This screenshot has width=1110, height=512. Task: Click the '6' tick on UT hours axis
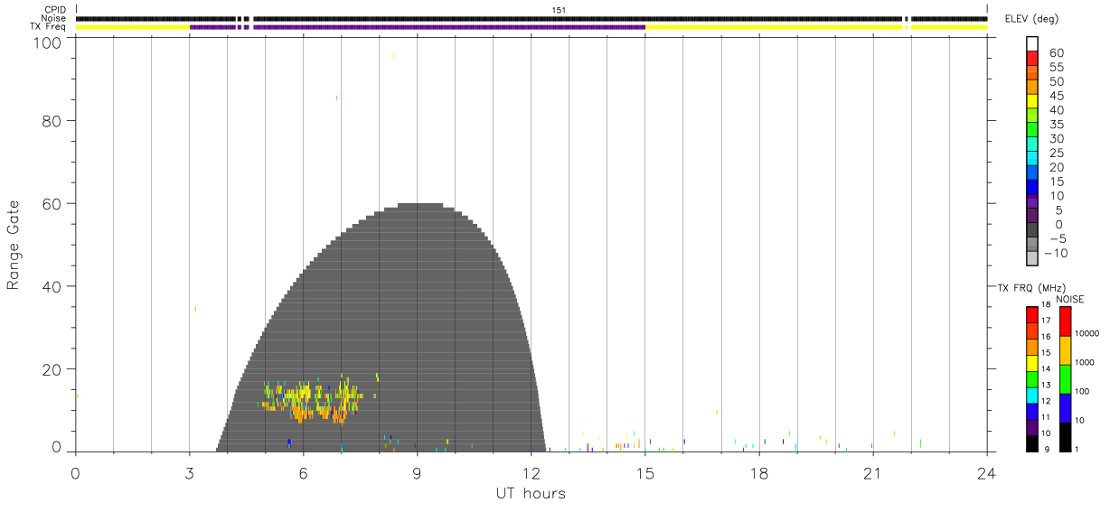tap(303, 473)
